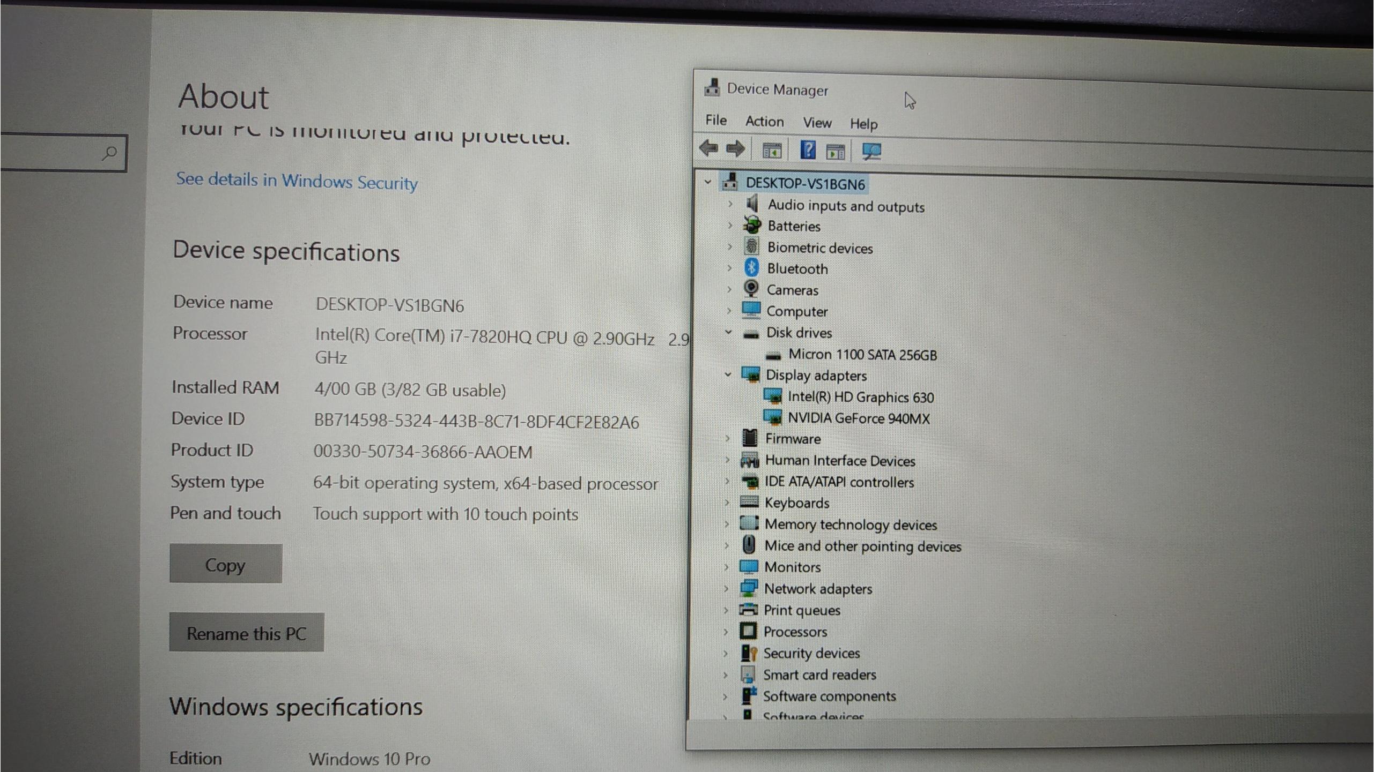This screenshot has width=1374, height=772.
Task: Expand the Network adapters node
Action: [726, 589]
